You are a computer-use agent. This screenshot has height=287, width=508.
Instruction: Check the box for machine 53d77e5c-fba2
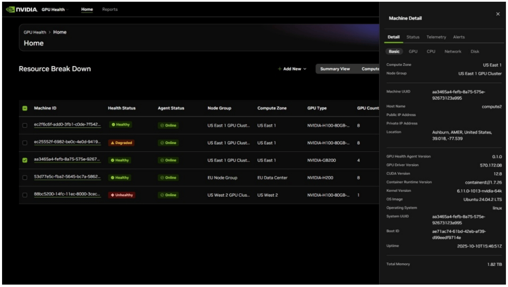25,178
